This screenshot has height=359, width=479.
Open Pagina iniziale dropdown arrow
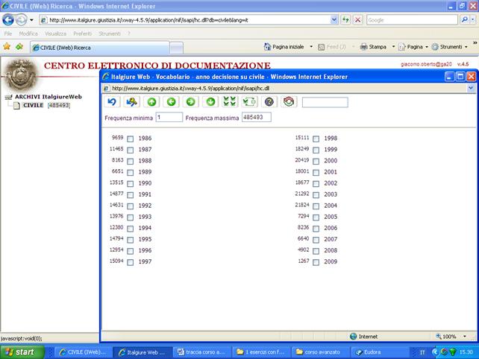[311, 47]
